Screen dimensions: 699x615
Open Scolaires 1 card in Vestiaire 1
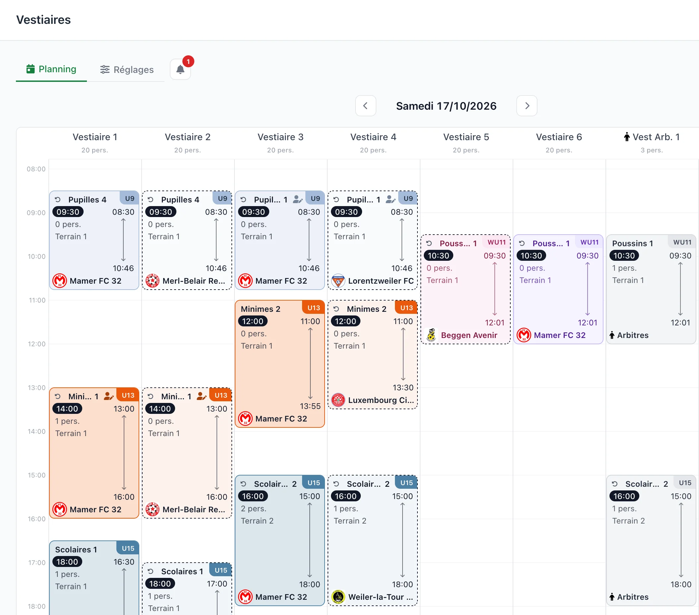(x=94, y=578)
